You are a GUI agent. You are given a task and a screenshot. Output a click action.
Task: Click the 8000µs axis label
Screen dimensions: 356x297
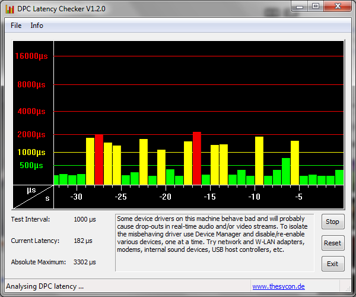point(31,85)
